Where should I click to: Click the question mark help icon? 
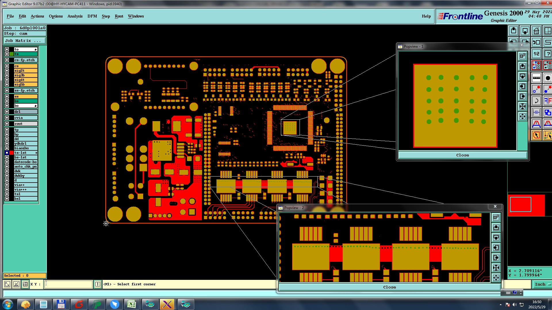(548, 54)
